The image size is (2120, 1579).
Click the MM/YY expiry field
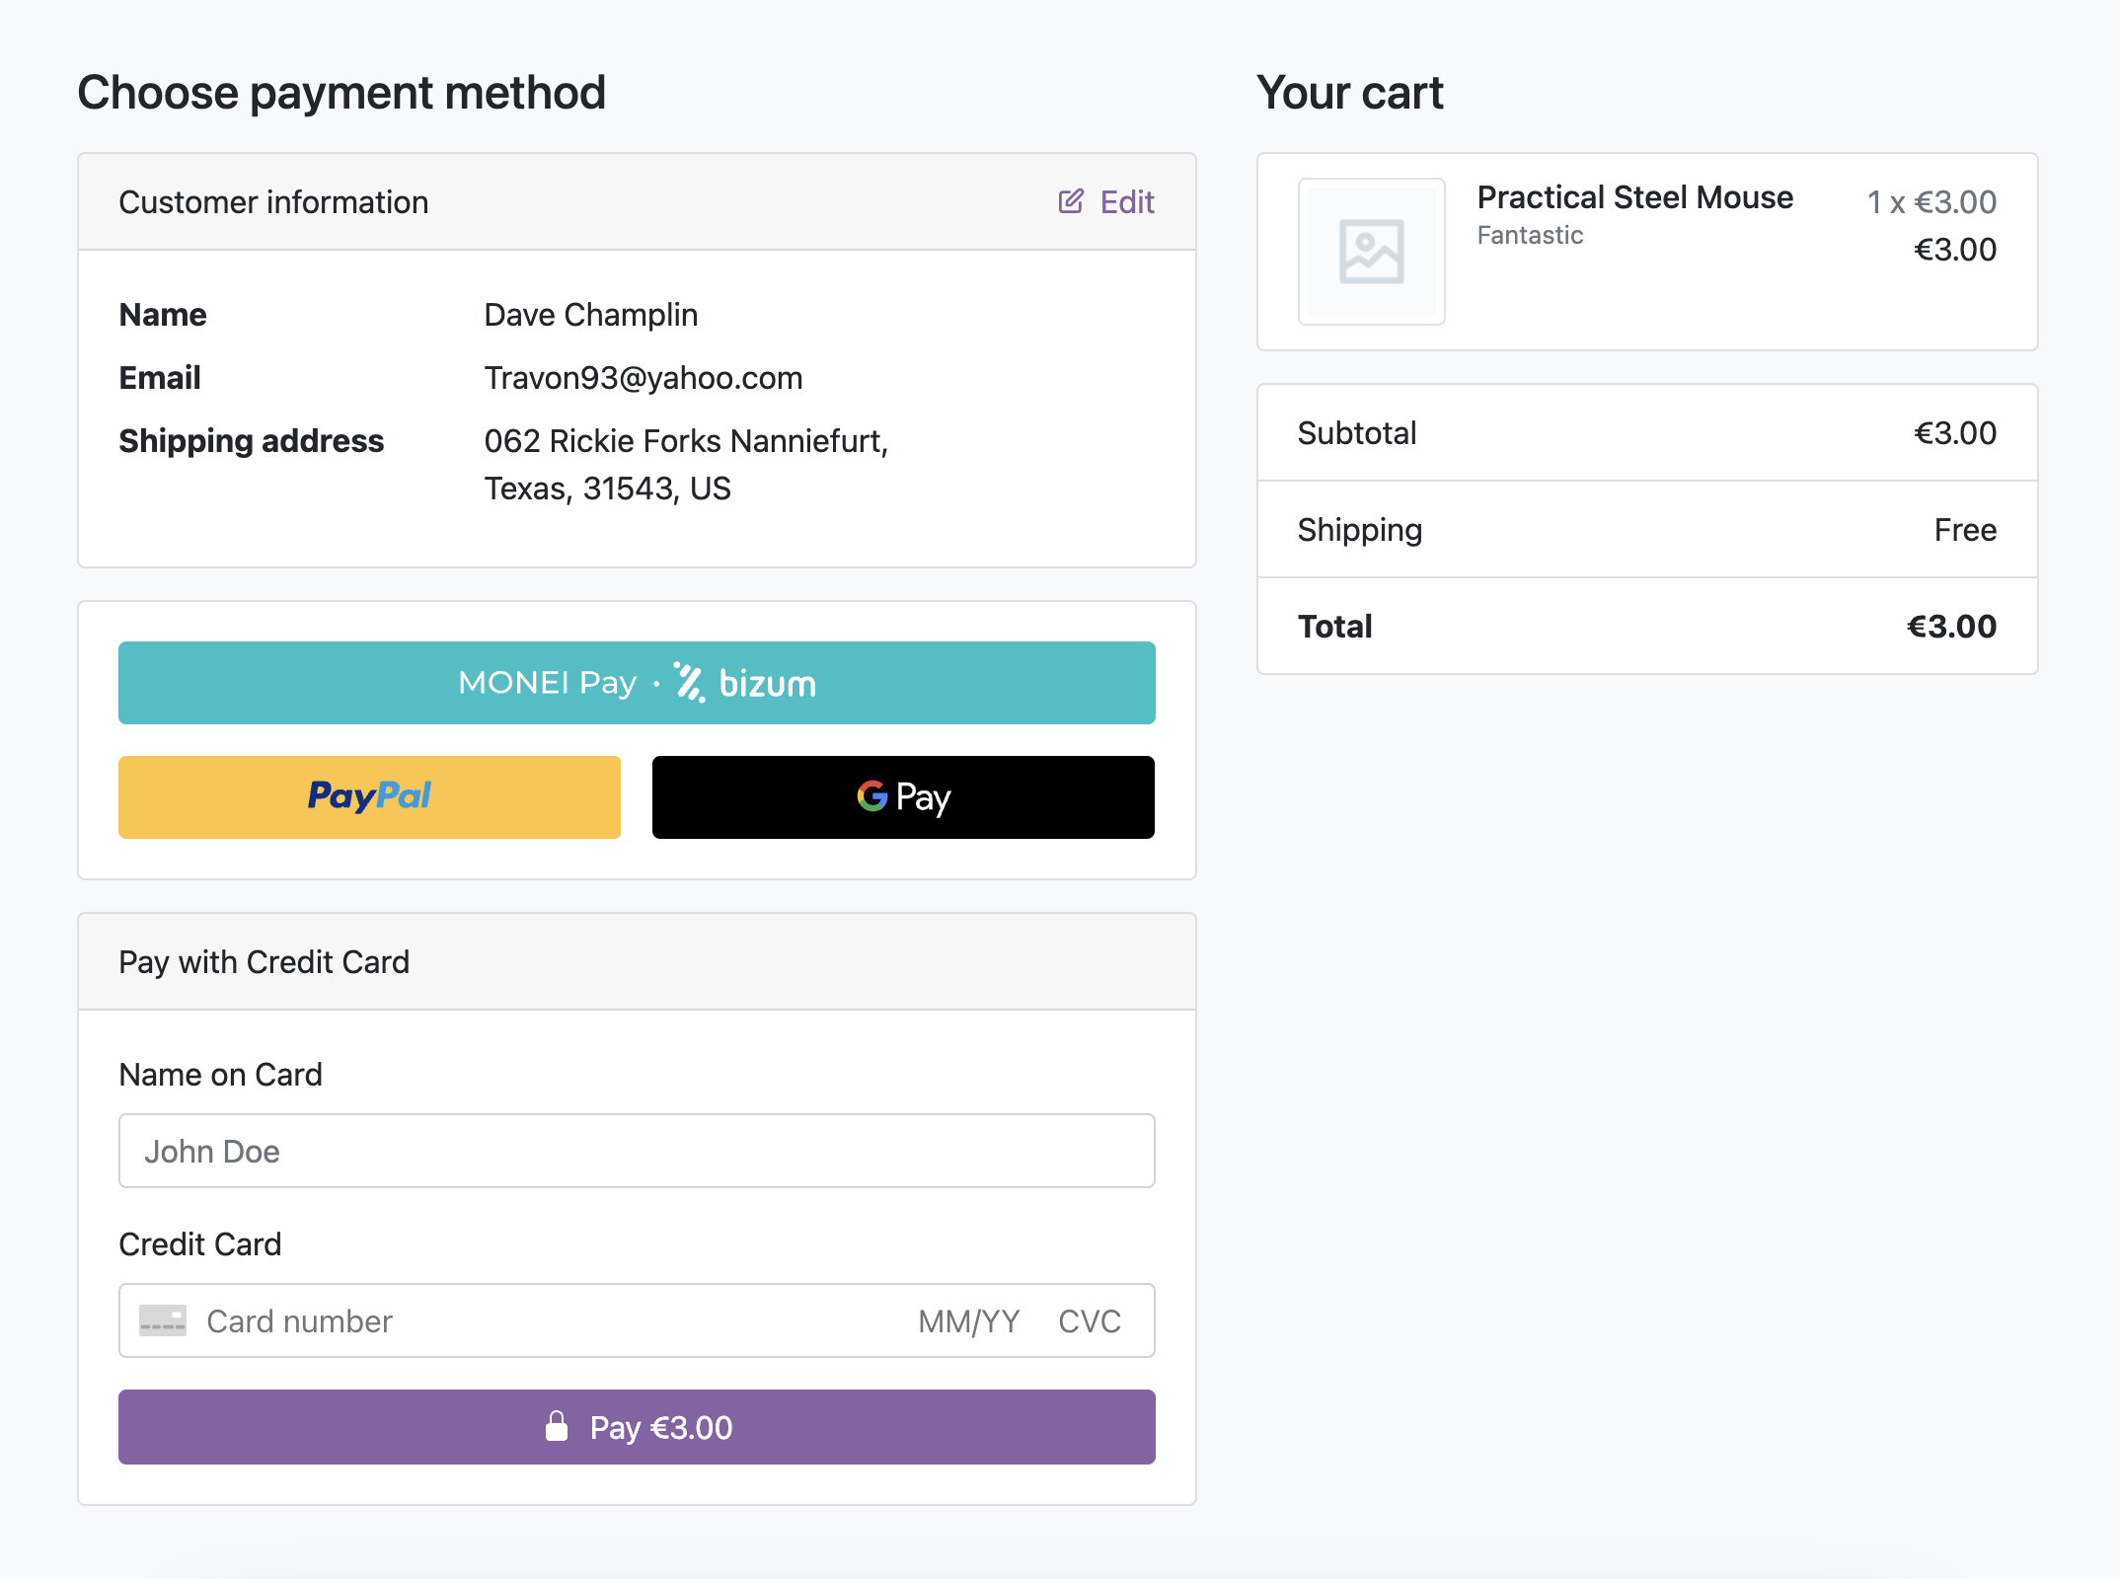point(968,1321)
